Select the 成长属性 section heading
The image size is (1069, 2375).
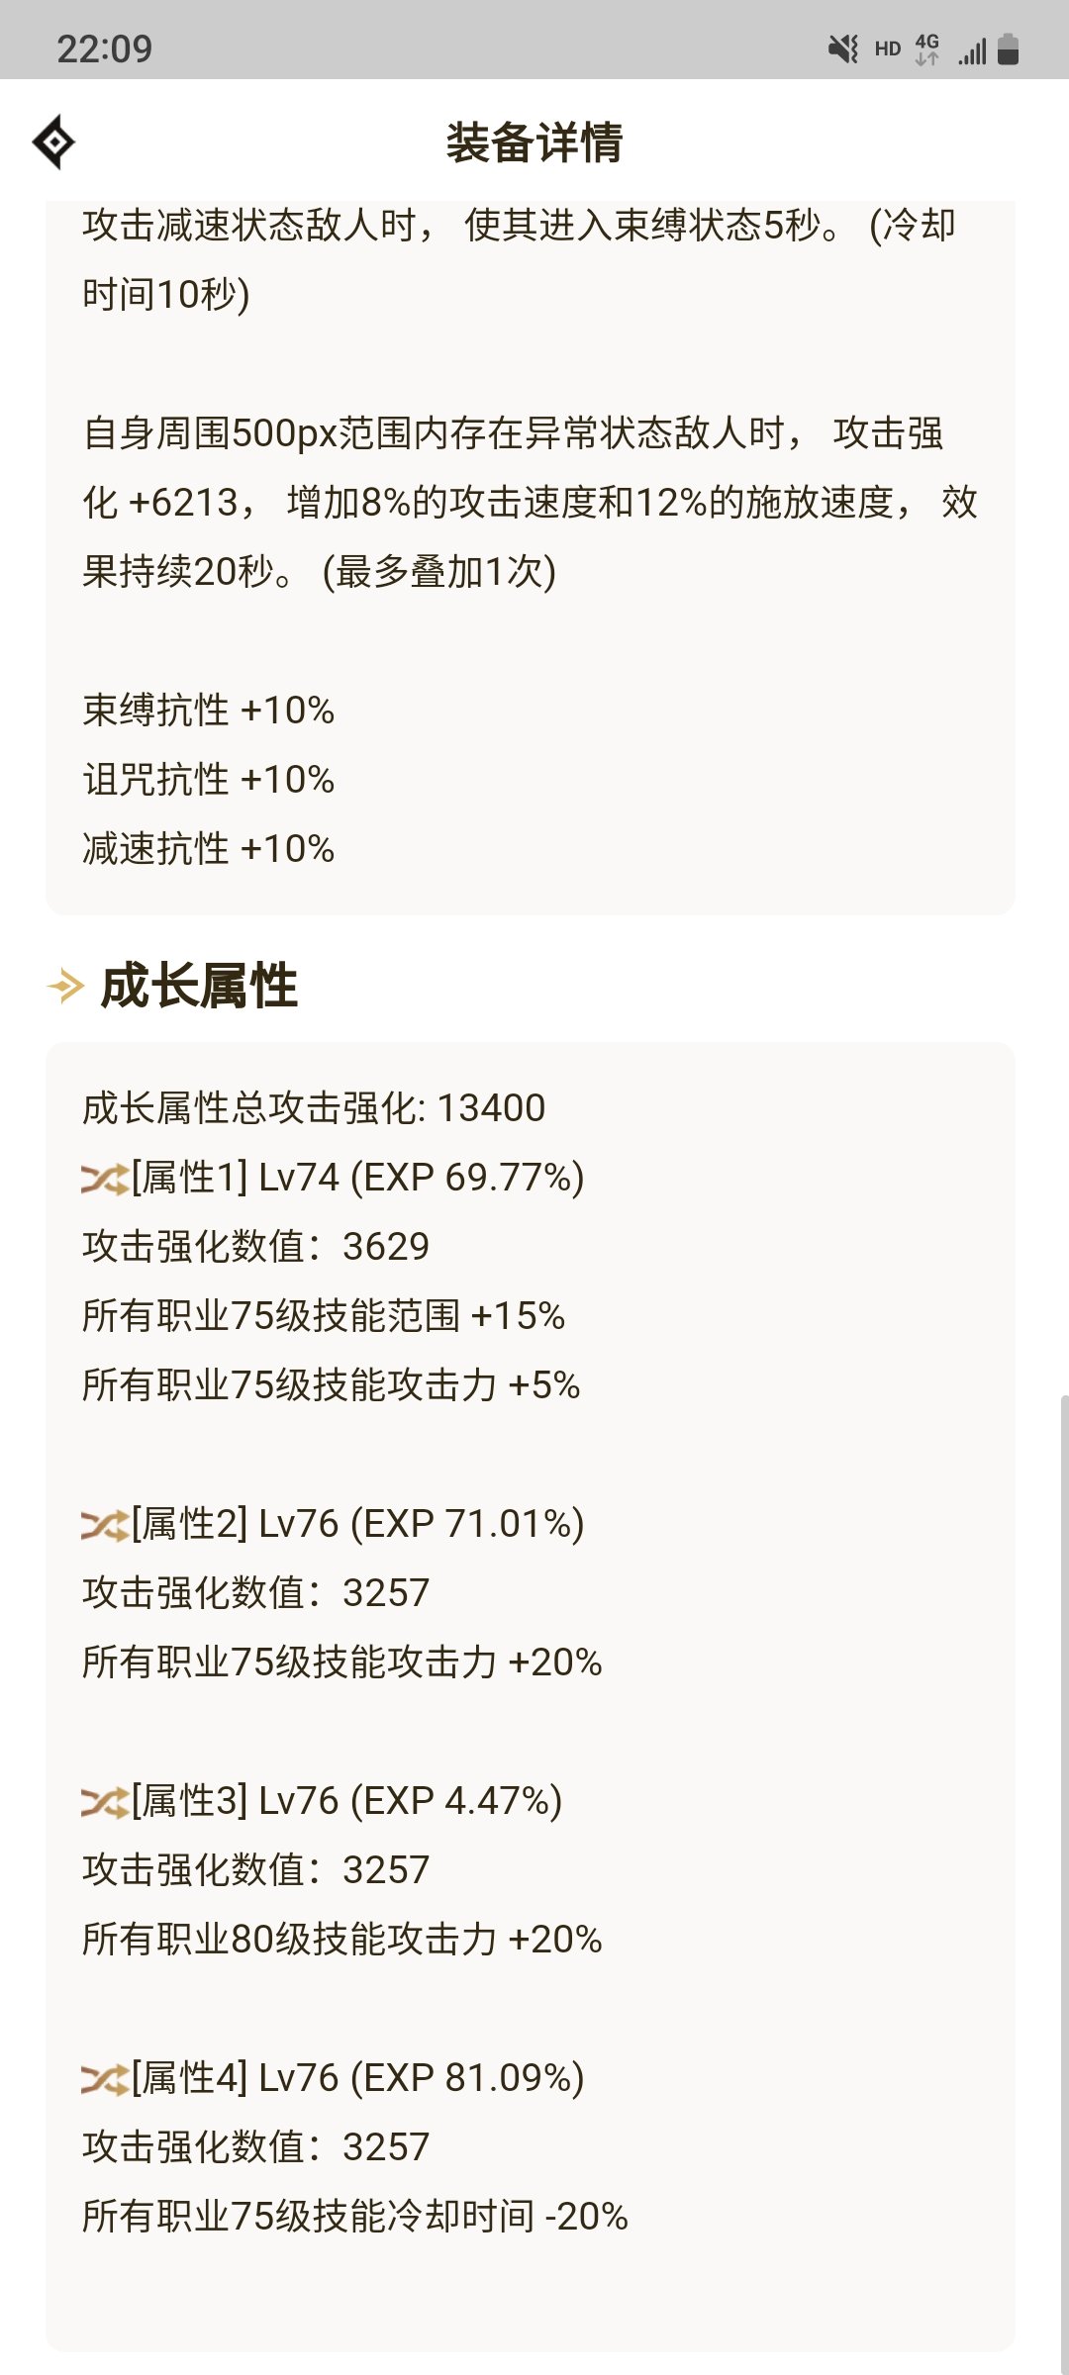click(199, 987)
